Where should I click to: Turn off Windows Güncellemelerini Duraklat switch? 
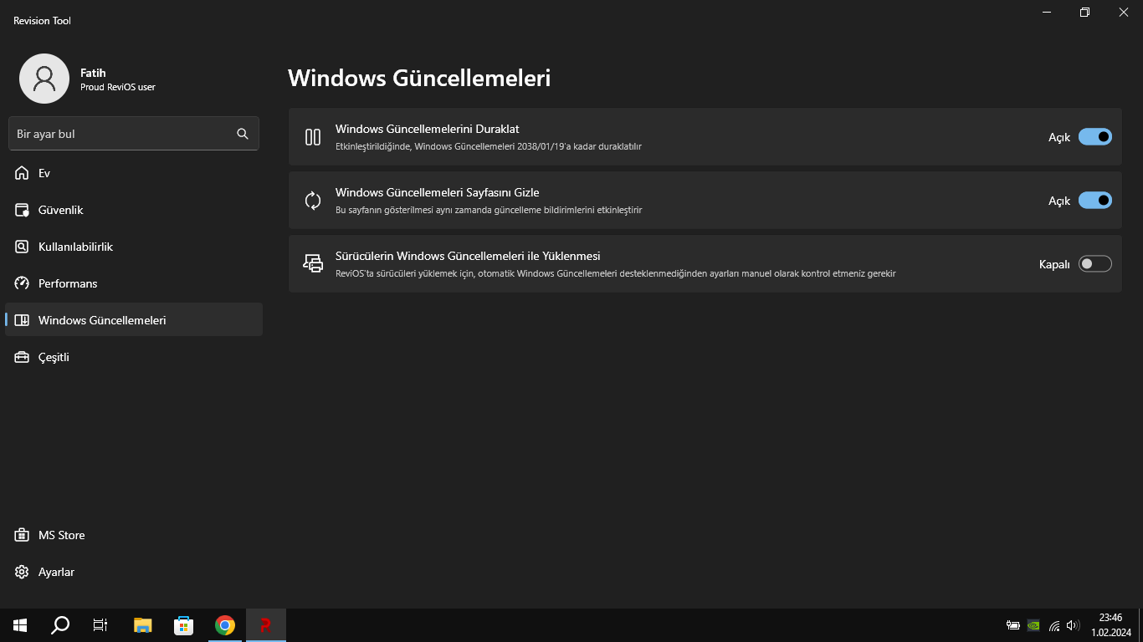point(1095,137)
